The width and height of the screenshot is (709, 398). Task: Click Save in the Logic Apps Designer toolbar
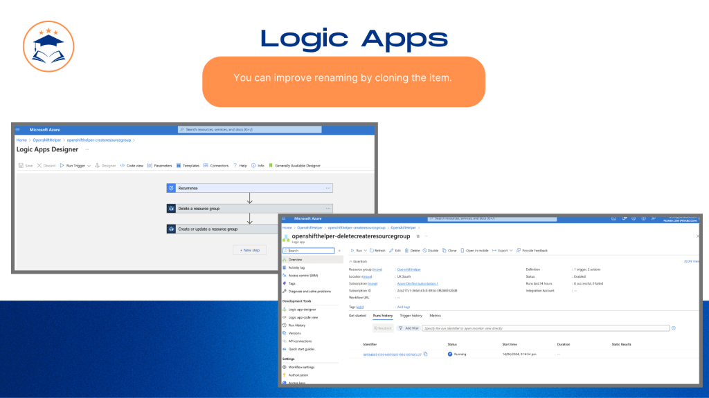pyautogui.click(x=26, y=166)
